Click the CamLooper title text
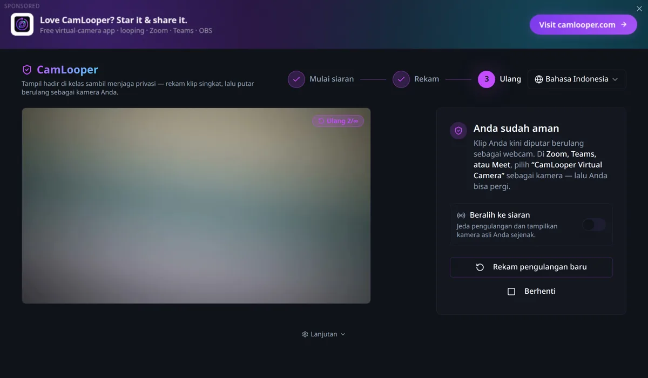 (x=67, y=70)
